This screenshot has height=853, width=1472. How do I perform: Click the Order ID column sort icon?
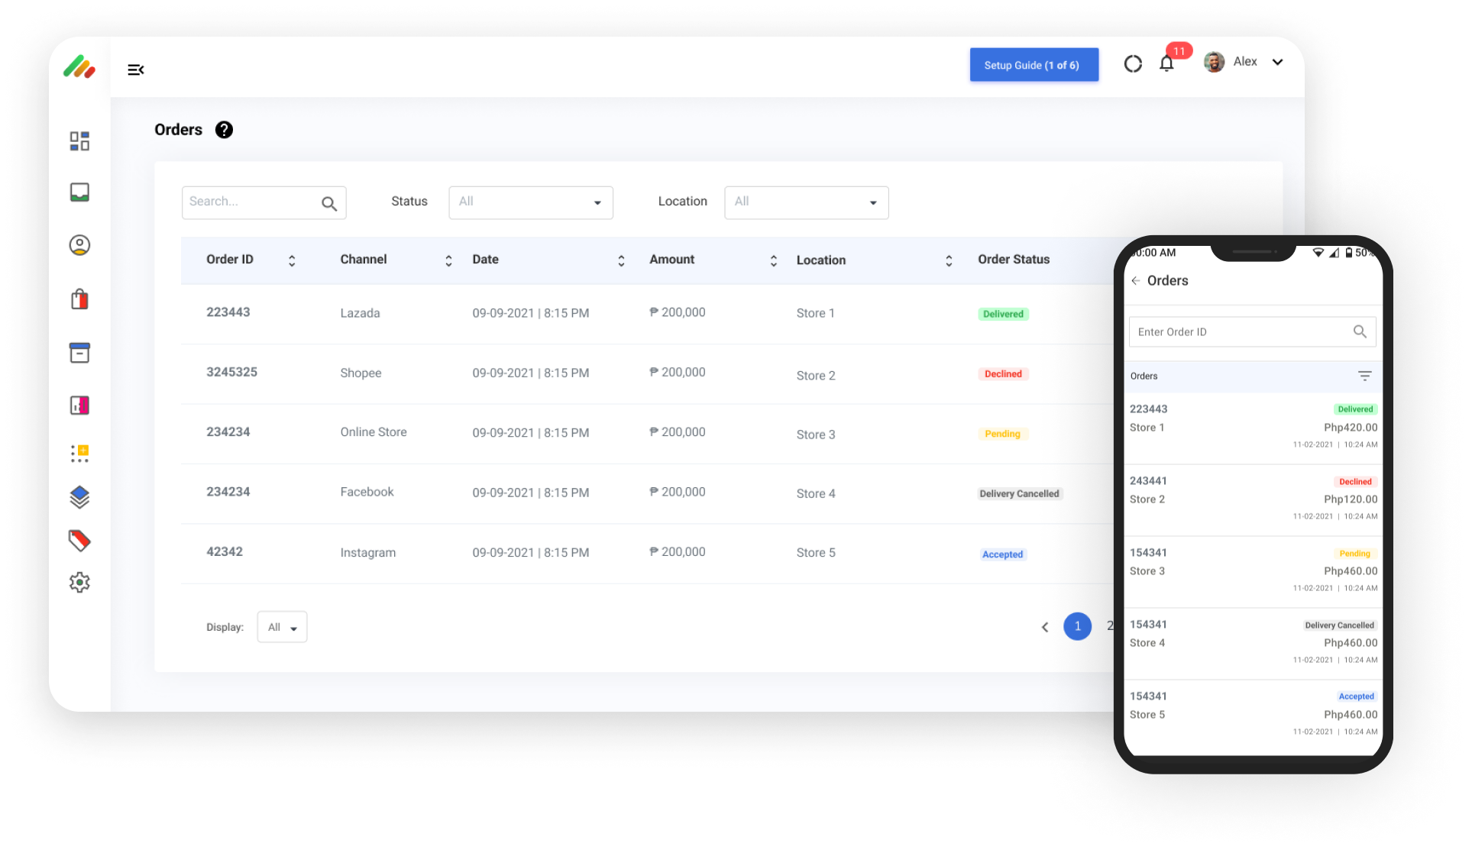(290, 260)
